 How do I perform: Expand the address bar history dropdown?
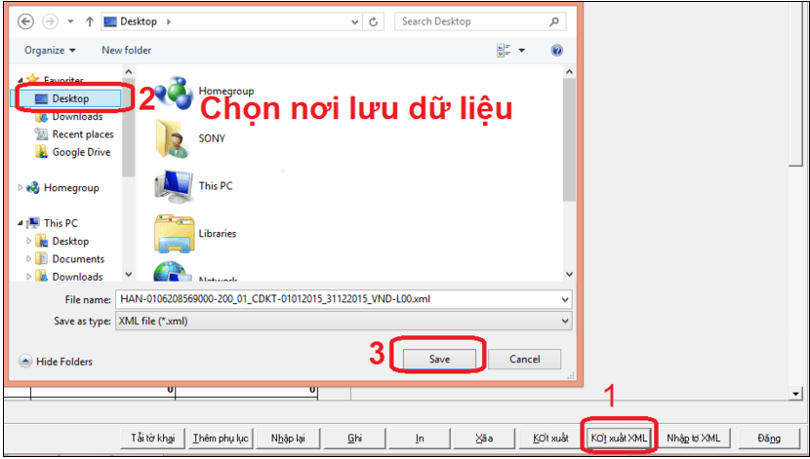(x=355, y=21)
